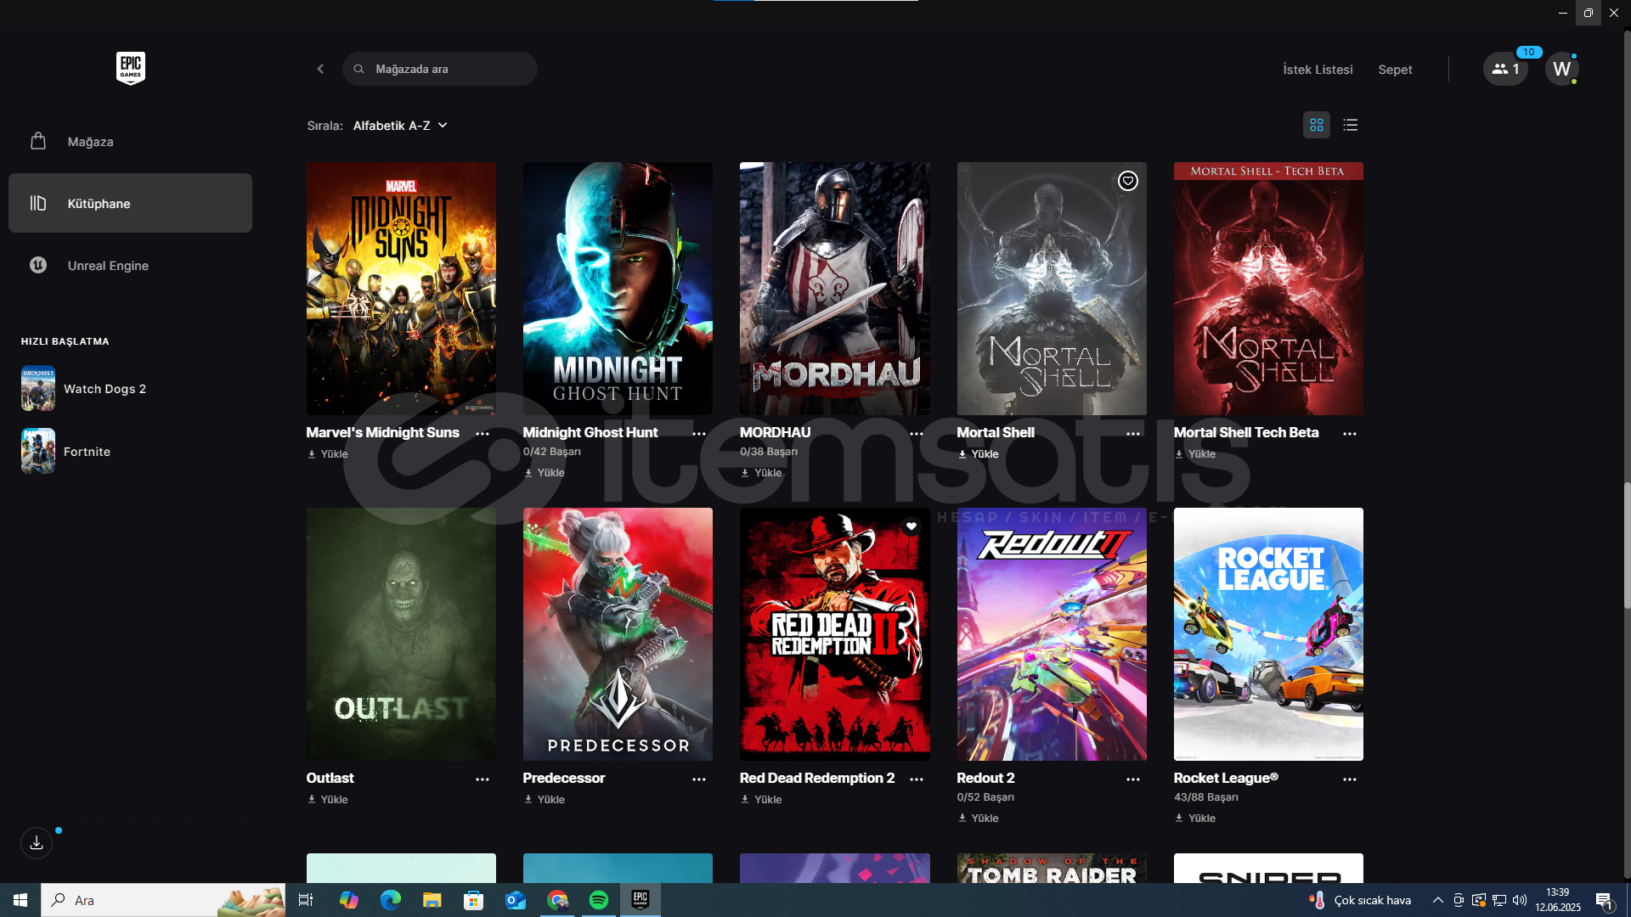Open Outlook from the taskbar

point(516,900)
